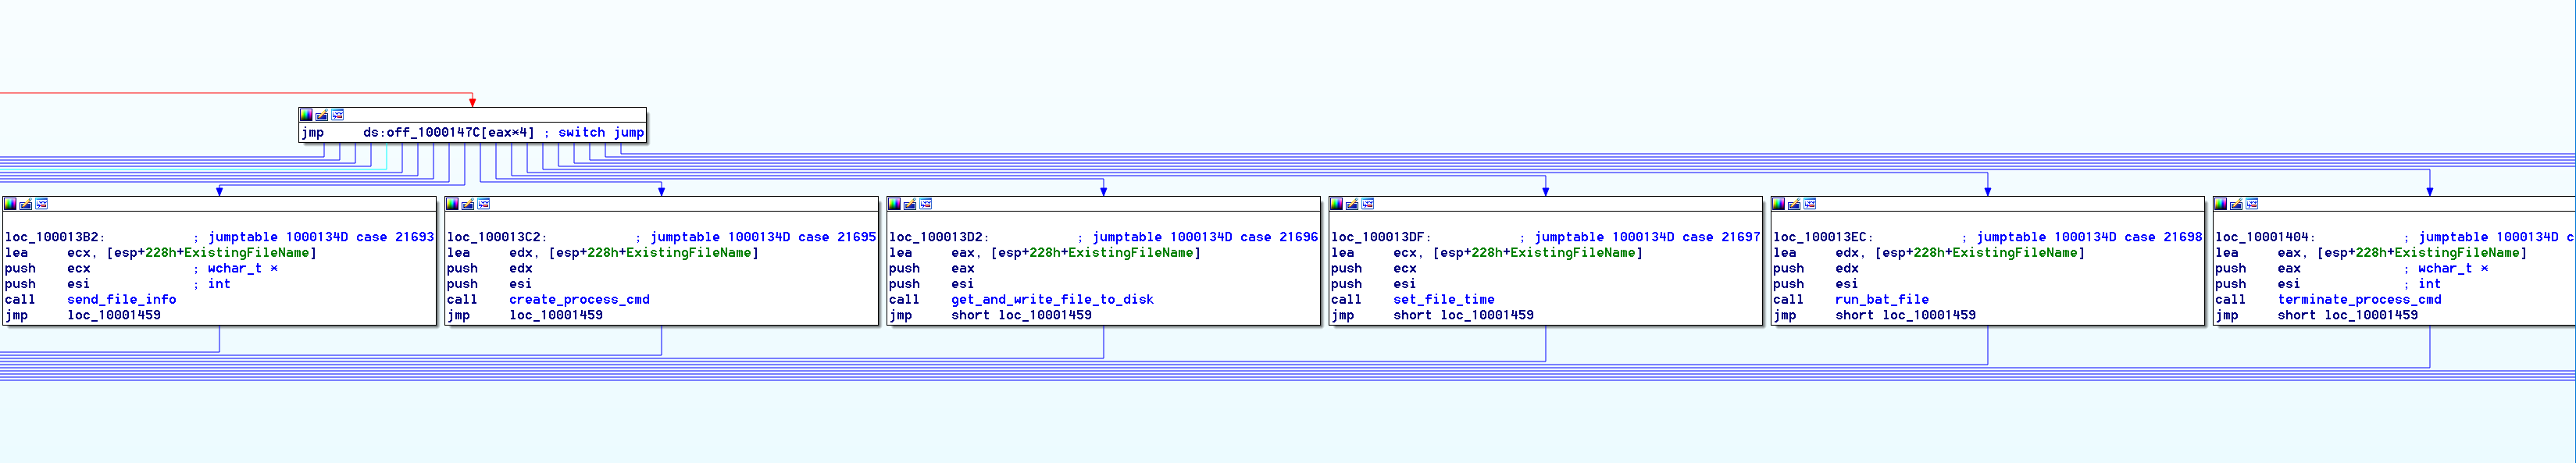
Task: Set node color for the loc_100013B2 block
Action: pos(10,204)
